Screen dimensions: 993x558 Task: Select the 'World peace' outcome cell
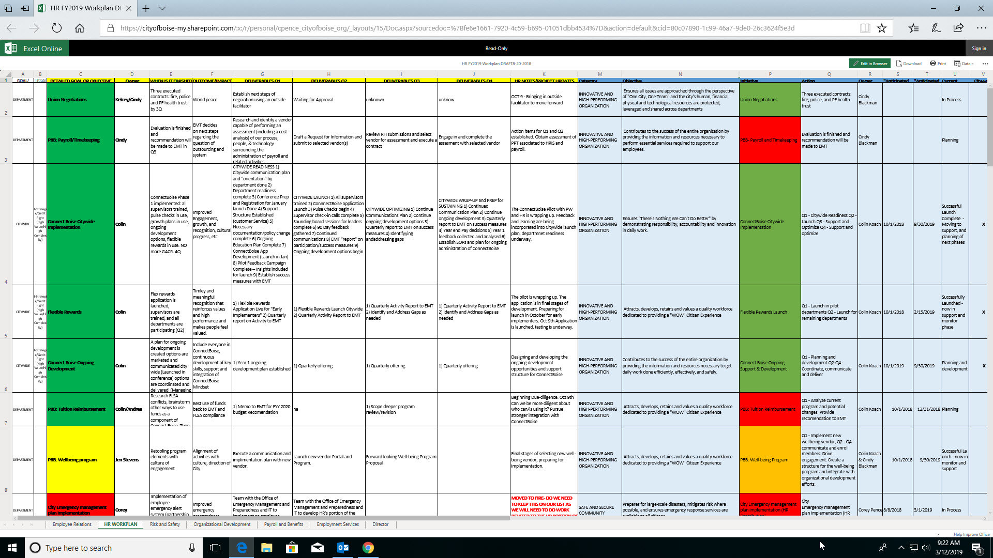[212, 100]
